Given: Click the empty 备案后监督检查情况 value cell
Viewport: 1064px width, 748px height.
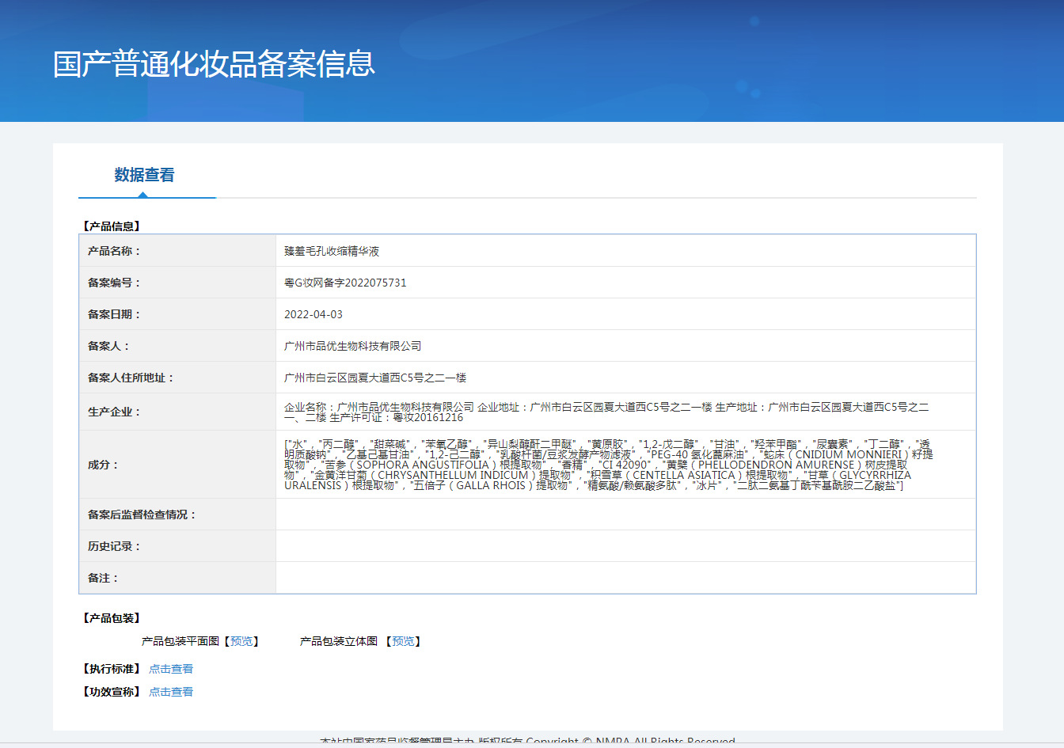Looking at the screenshot, I should [x=625, y=514].
